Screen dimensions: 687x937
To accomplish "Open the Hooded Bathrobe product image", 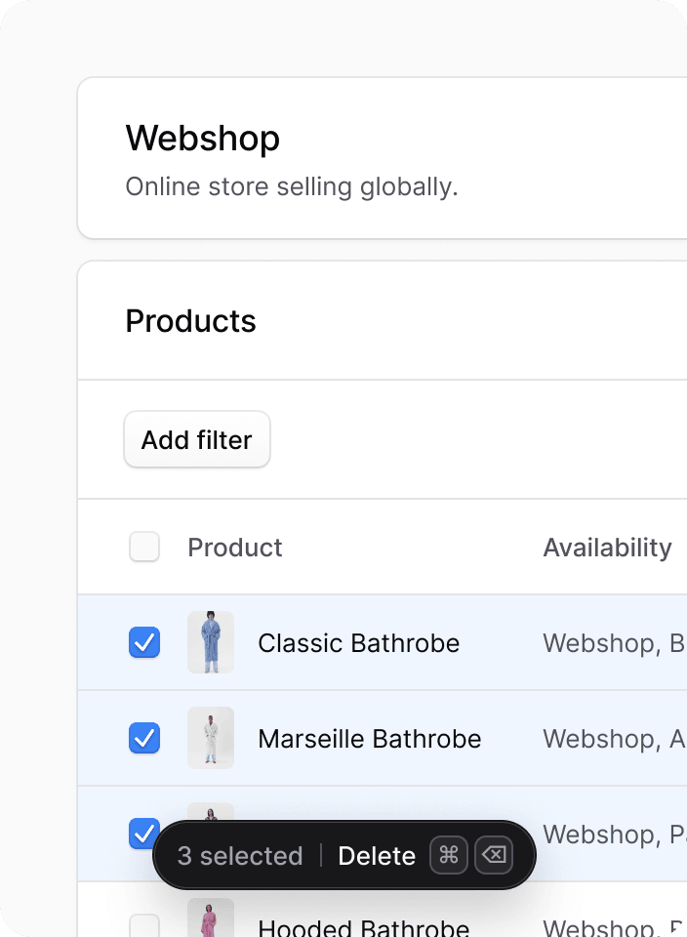I will tap(210, 917).
